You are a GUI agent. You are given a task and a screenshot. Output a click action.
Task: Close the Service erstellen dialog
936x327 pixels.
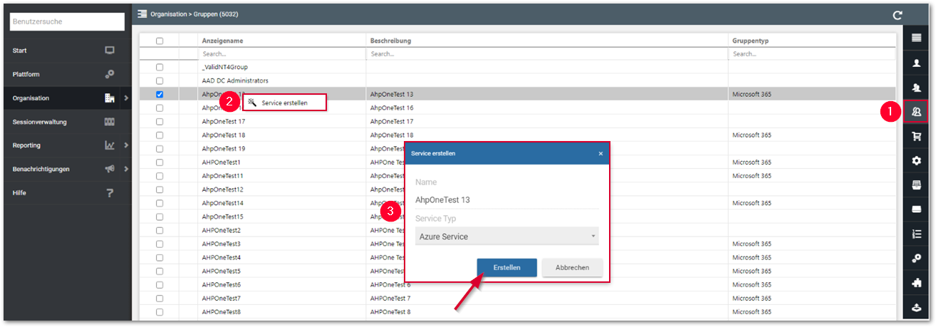[x=600, y=153]
